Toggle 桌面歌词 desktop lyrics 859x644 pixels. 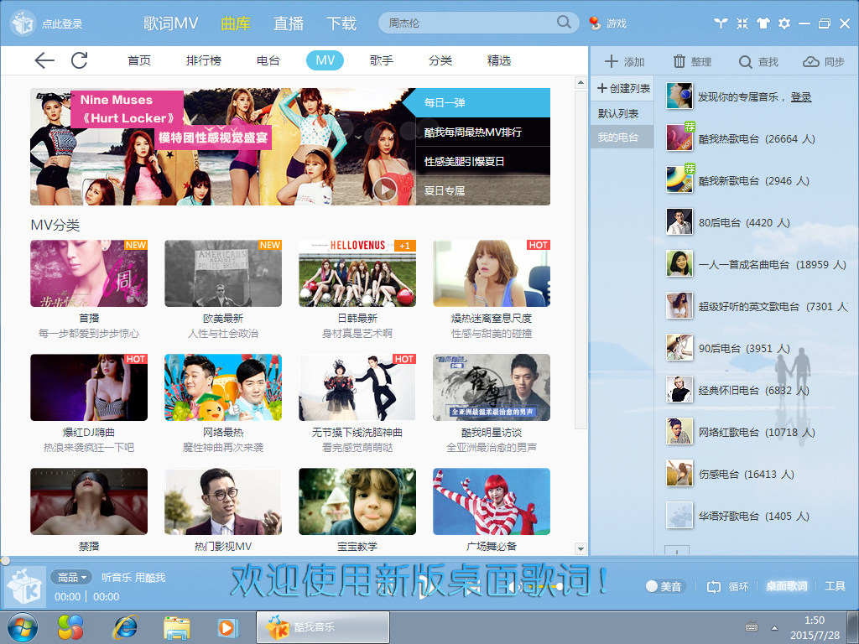point(786,586)
